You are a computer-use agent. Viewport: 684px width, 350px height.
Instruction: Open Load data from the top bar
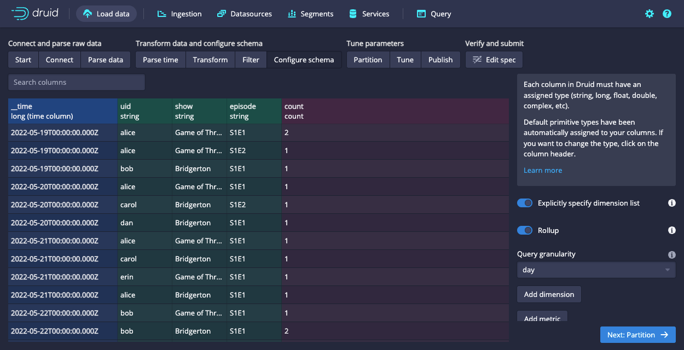click(106, 14)
